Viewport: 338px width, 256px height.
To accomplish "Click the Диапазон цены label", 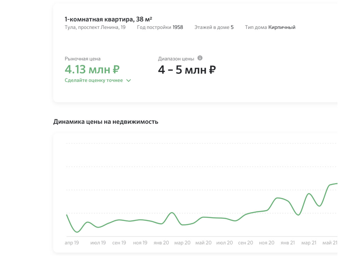I will 176,59.
